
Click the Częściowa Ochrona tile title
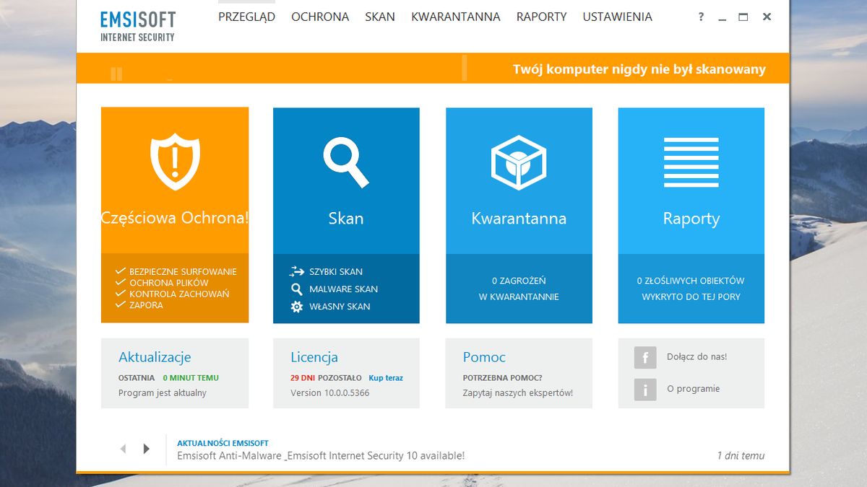point(175,219)
